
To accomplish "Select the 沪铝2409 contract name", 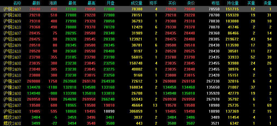I will point(12,45).
